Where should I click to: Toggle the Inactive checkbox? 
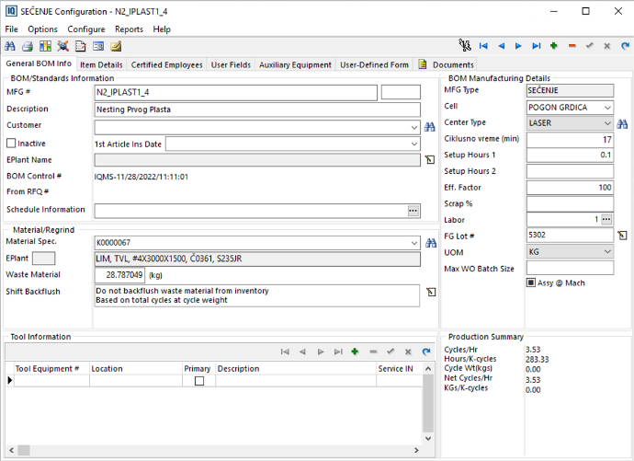(12, 144)
